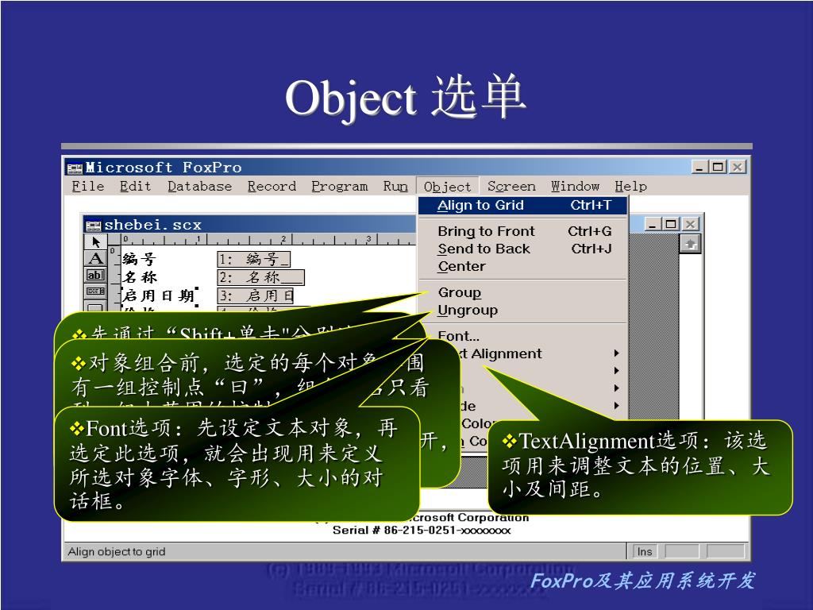Image resolution: width=813 pixels, height=610 pixels.
Task: Choose Group in the Object menu
Action: [522, 292]
